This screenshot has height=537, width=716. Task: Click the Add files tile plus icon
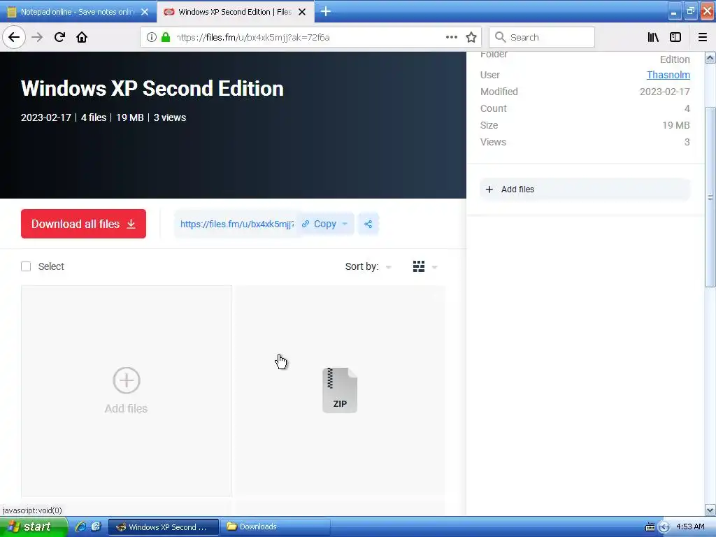pos(127,380)
